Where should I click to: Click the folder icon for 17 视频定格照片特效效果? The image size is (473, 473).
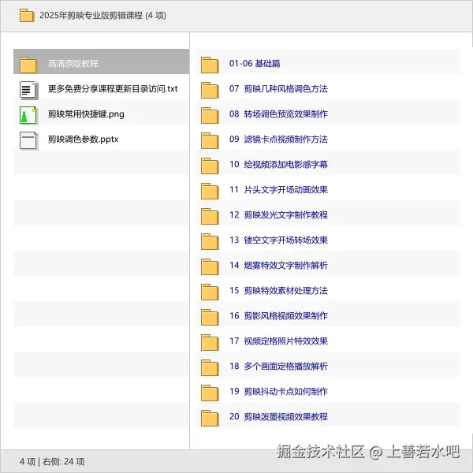coord(210,342)
